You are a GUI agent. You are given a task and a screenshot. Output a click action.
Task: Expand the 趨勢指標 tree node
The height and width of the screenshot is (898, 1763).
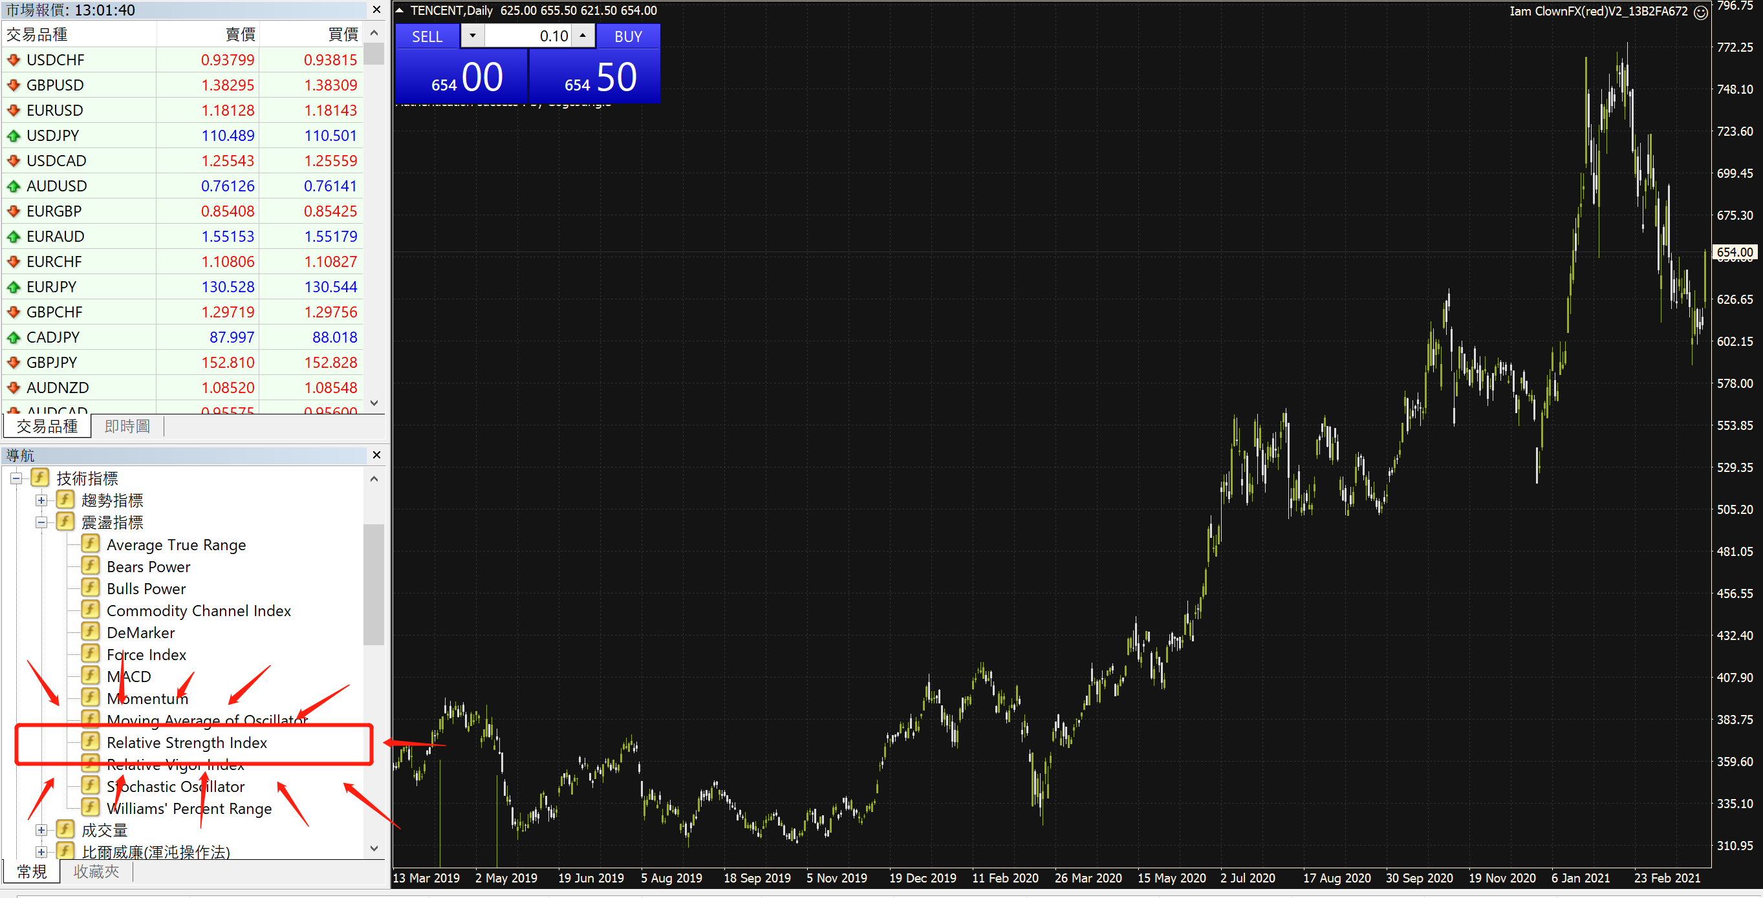pos(42,500)
